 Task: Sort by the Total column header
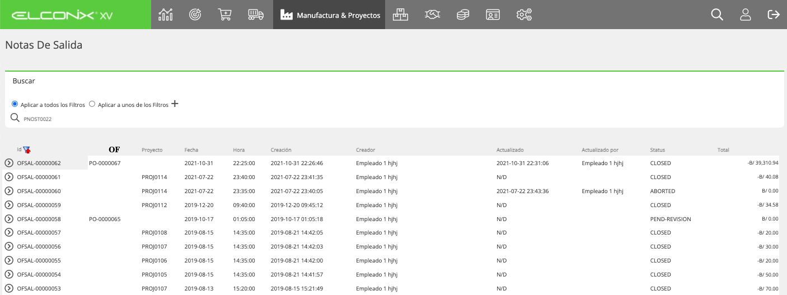[723, 150]
